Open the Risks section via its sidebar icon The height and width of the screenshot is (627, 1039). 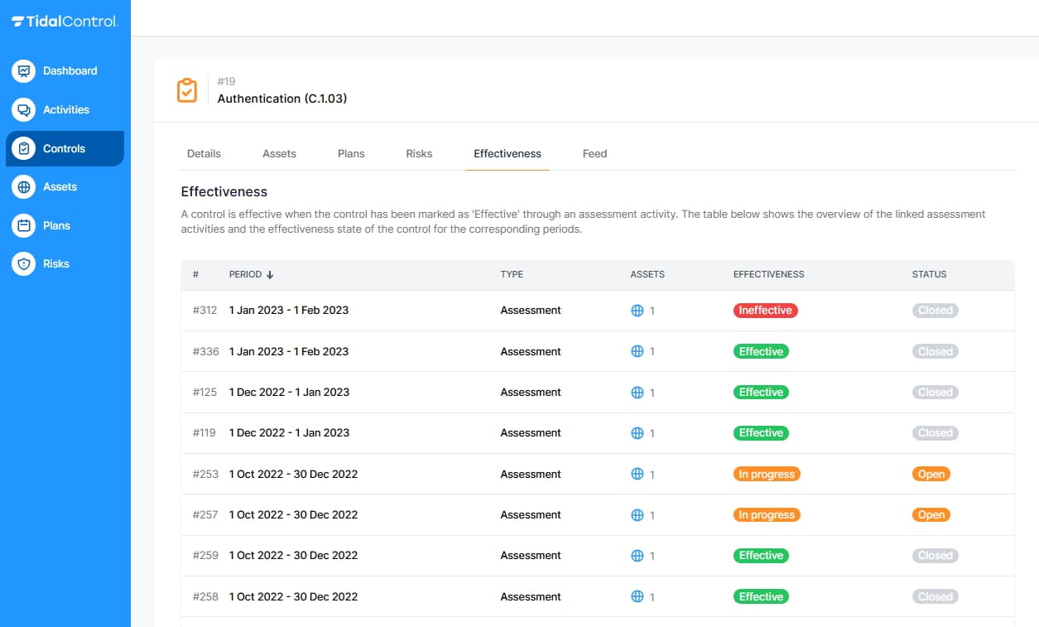[22, 263]
